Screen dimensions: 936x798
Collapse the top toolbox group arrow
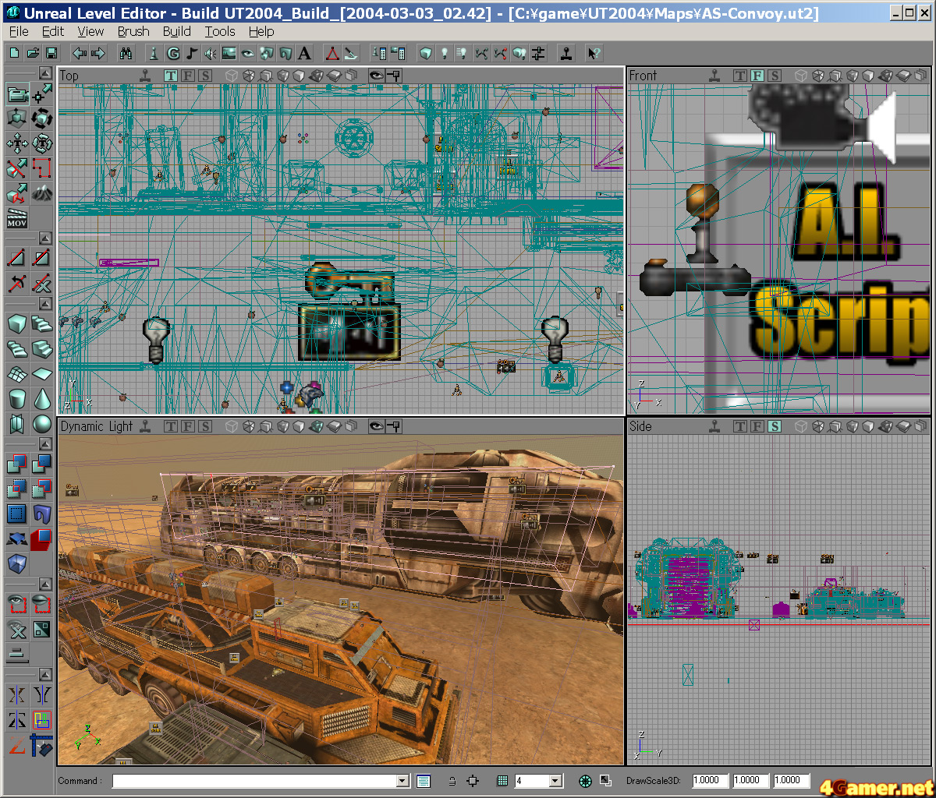[x=45, y=73]
